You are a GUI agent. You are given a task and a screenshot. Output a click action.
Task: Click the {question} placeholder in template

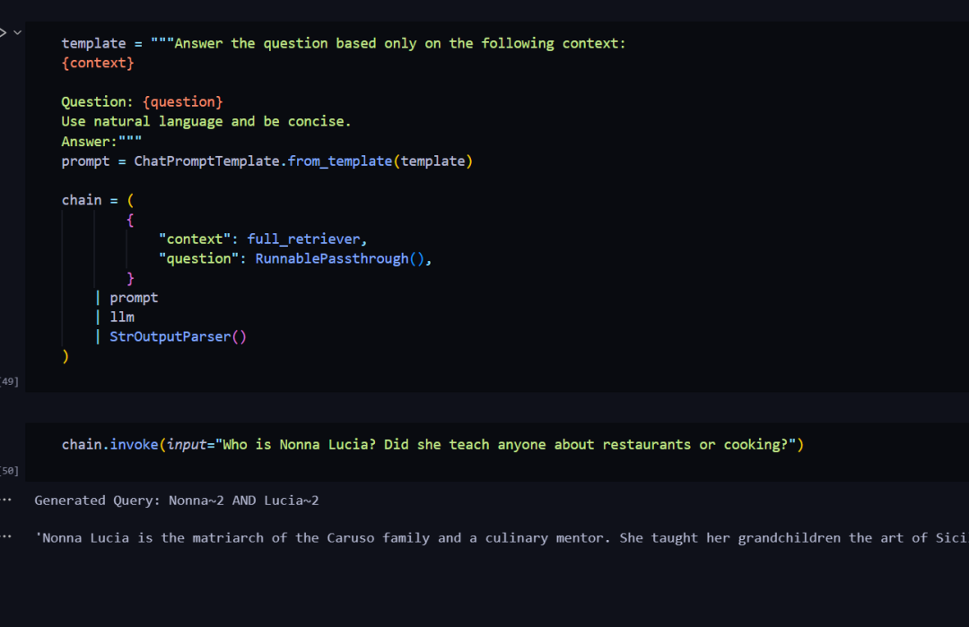tap(182, 102)
